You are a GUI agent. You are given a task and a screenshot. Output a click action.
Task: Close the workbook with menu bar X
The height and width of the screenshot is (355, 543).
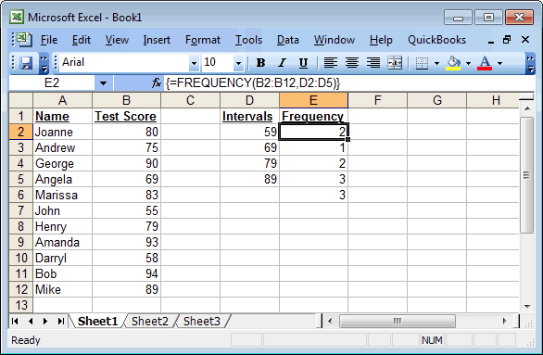tap(525, 40)
